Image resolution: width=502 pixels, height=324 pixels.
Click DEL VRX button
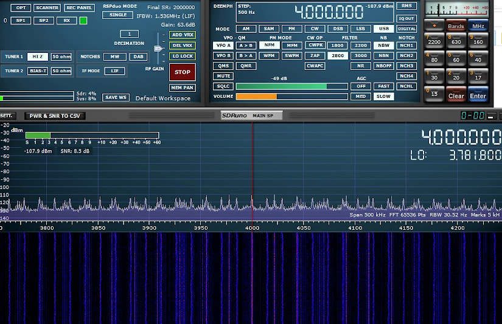point(183,46)
